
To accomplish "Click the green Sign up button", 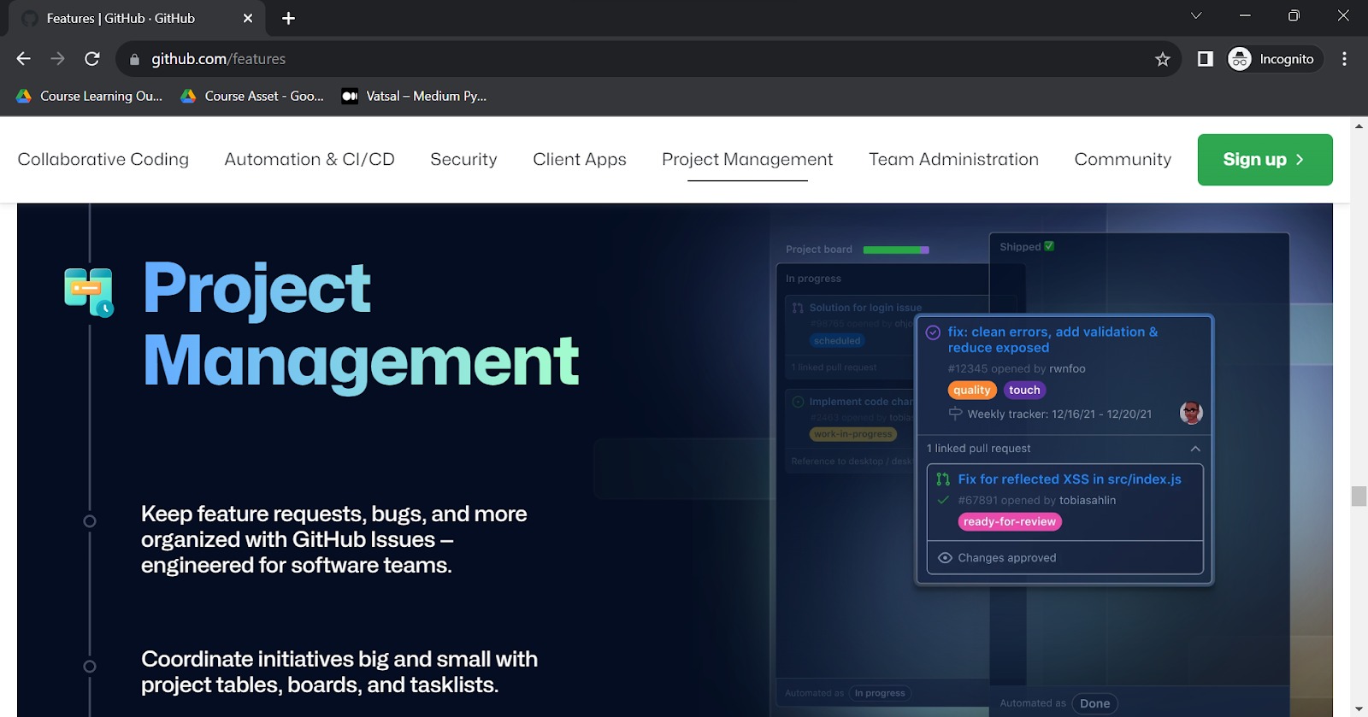I will 1265,160.
